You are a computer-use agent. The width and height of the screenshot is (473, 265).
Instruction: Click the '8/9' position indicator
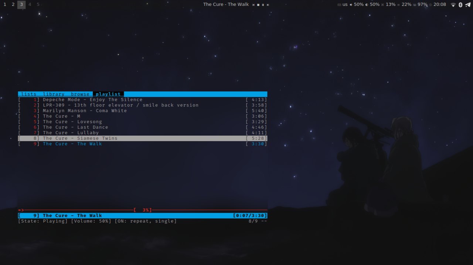pos(253,221)
